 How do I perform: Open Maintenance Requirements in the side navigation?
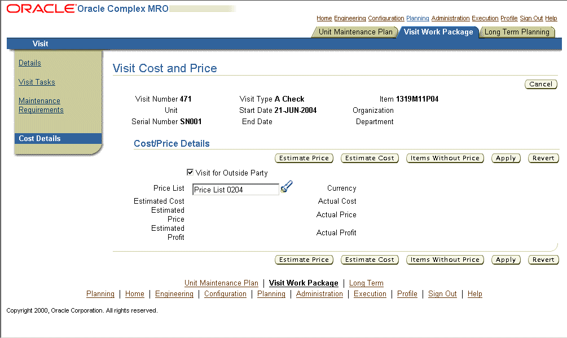41,105
